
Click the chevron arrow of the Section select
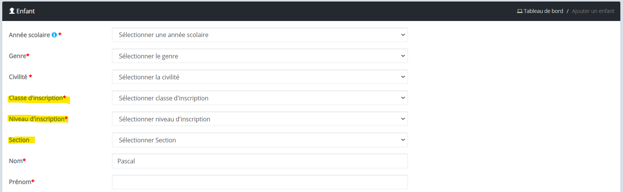click(403, 140)
